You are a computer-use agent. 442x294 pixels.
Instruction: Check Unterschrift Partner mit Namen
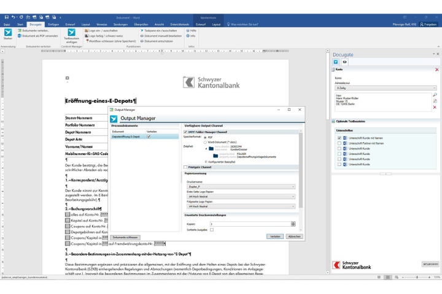(339, 143)
